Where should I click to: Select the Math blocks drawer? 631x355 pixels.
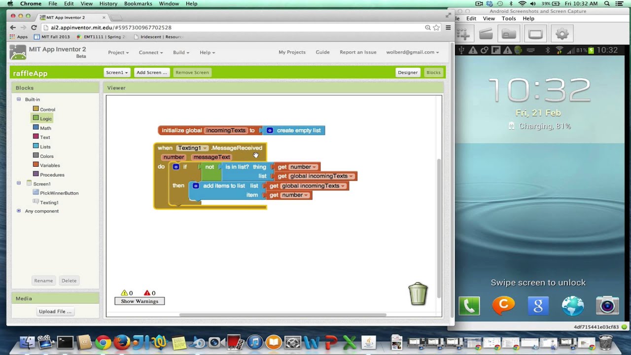point(42,128)
